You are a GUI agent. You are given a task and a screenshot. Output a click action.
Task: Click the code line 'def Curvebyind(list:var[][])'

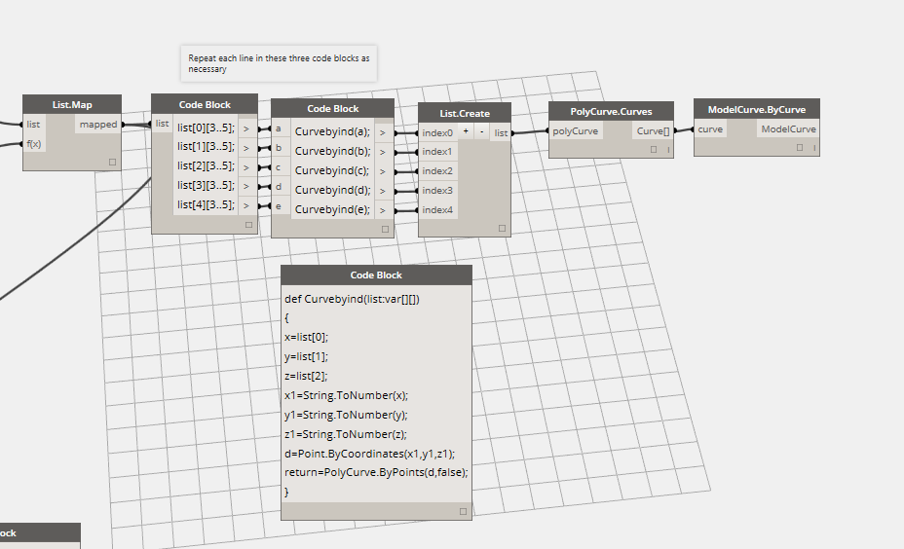(352, 299)
